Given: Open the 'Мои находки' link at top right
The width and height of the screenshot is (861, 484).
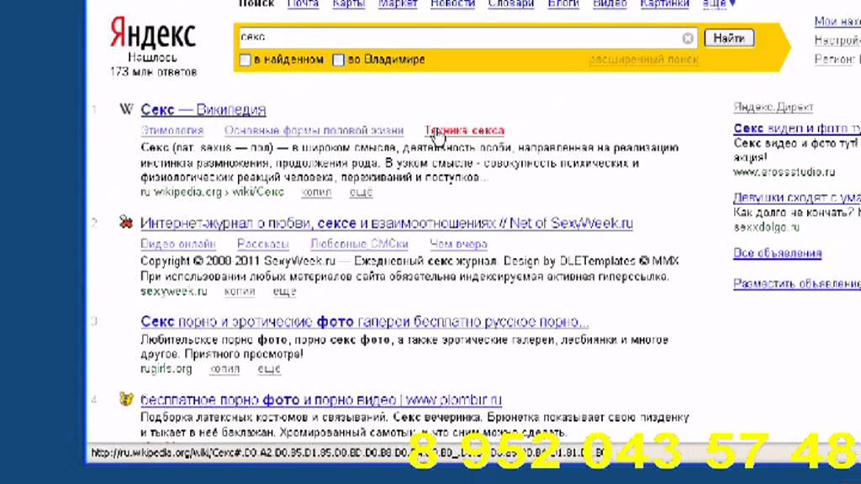Looking at the screenshot, I should pos(837,21).
